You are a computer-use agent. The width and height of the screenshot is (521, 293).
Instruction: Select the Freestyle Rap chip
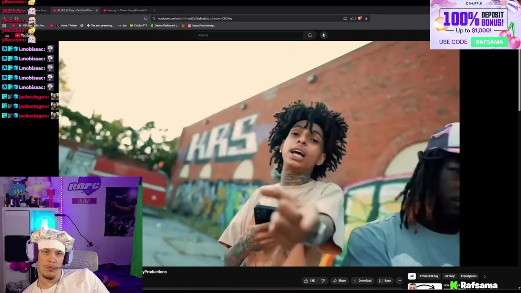click(469, 276)
